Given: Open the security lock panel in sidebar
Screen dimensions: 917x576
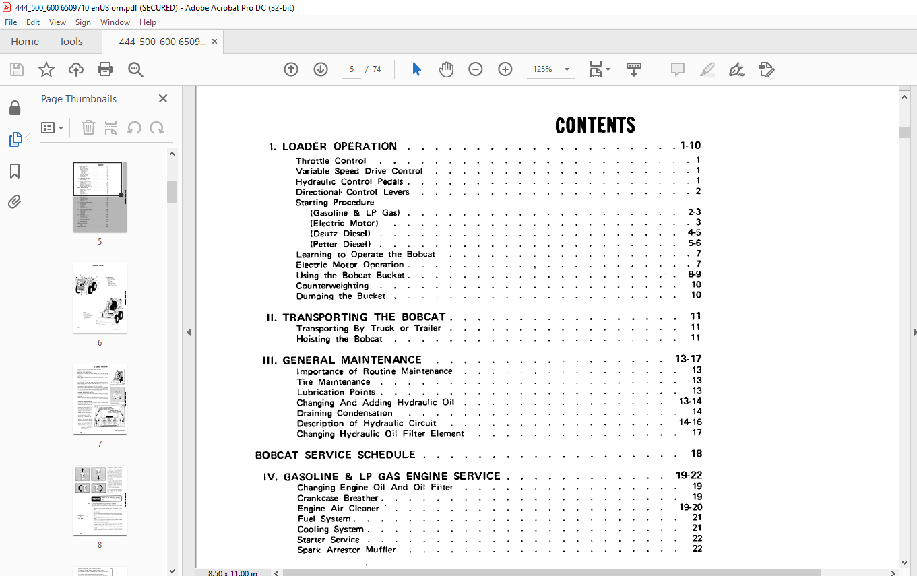Looking at the screenshot, I should 15,108.
